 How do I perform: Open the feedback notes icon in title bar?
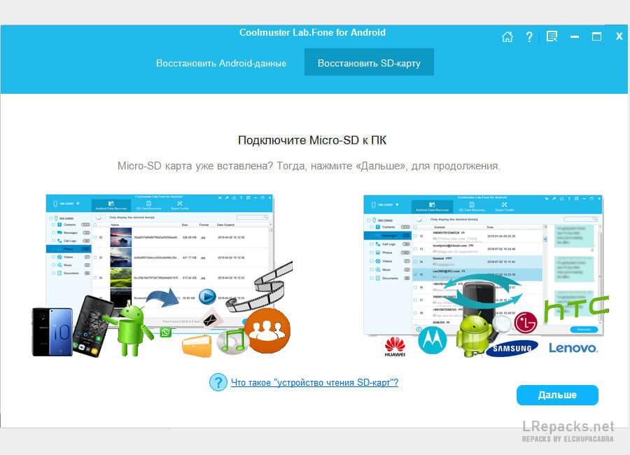[x=552, y=36]
